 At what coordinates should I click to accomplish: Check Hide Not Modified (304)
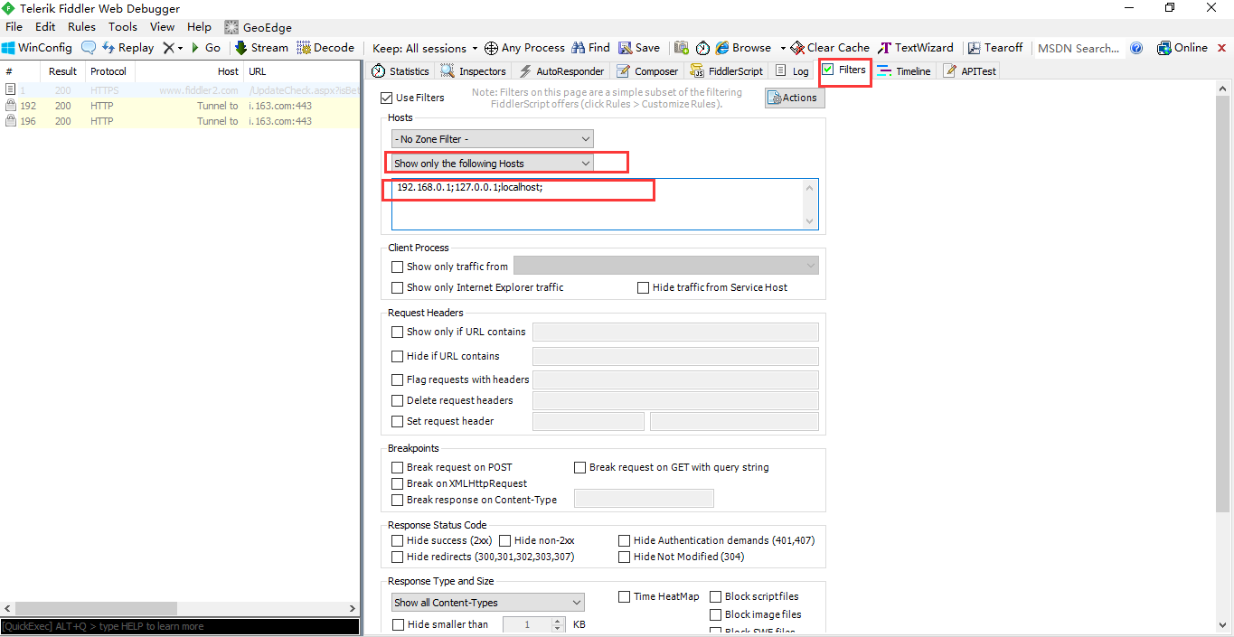(x=625, y=557)
